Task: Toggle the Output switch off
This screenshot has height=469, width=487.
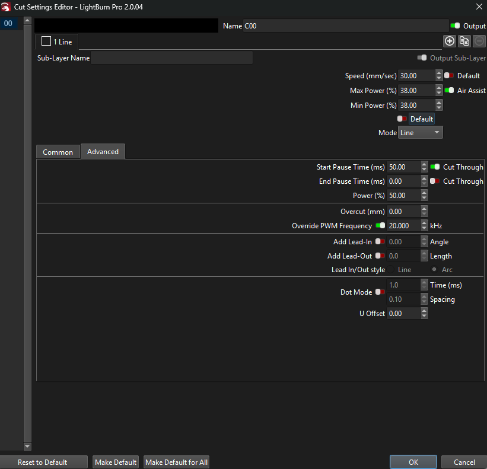Action: click(x=455, y=26)
